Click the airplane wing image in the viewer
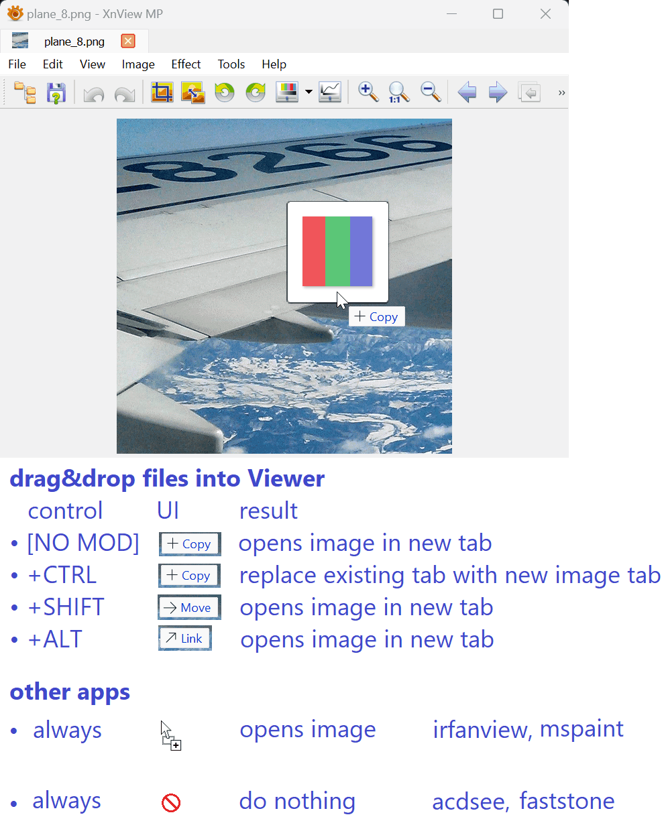Image resolution: width=662 pixels, height=823 pixels. (x=284, y=286)
